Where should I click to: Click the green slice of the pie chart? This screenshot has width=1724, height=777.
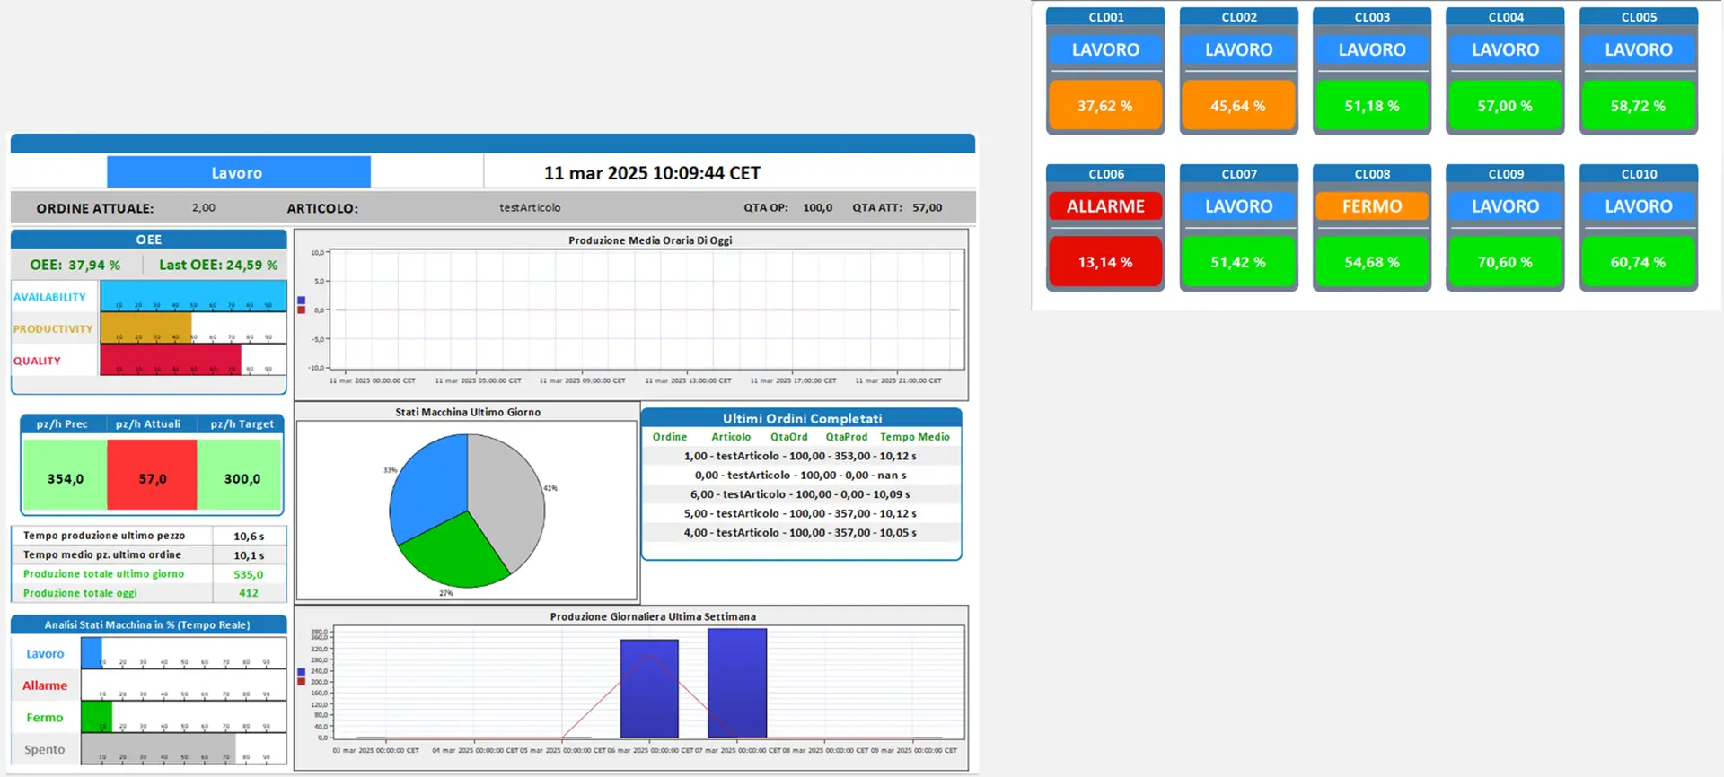453,552
